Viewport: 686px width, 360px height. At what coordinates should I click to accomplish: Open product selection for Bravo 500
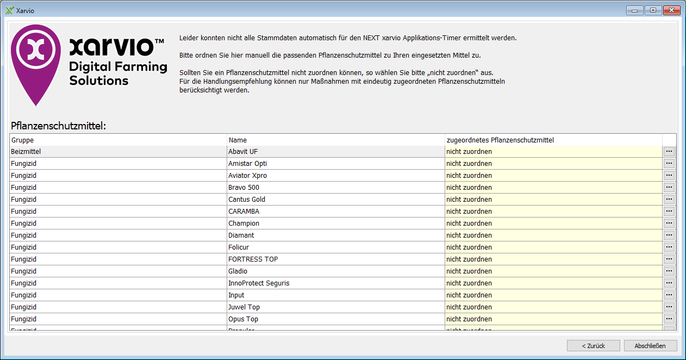coord(669,187)
